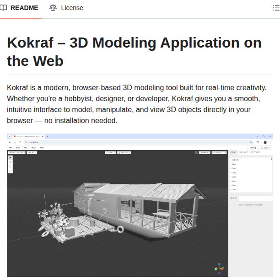Select the scale tool in viewport toolbar

pos(11,171)
